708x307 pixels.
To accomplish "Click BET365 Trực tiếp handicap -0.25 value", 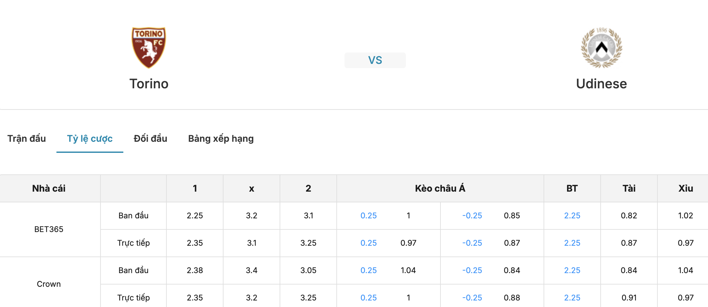I will point(472,243).
